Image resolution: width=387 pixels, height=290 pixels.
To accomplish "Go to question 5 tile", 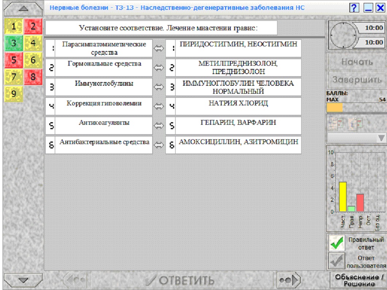I will [x=14, y=60].
